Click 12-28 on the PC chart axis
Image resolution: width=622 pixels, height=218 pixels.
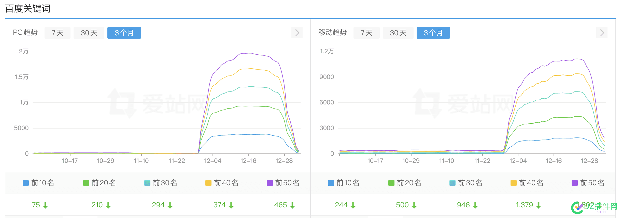click(284, 161)
